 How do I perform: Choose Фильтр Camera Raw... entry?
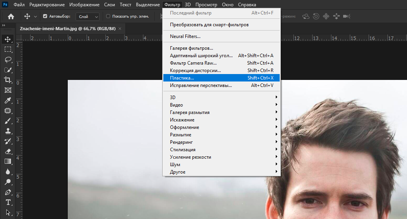pos(221,63)
